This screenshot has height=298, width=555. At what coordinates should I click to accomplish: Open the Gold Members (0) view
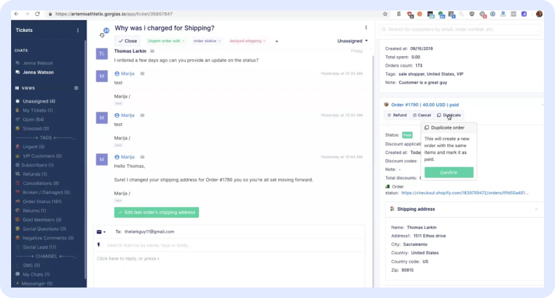[42, 220]
